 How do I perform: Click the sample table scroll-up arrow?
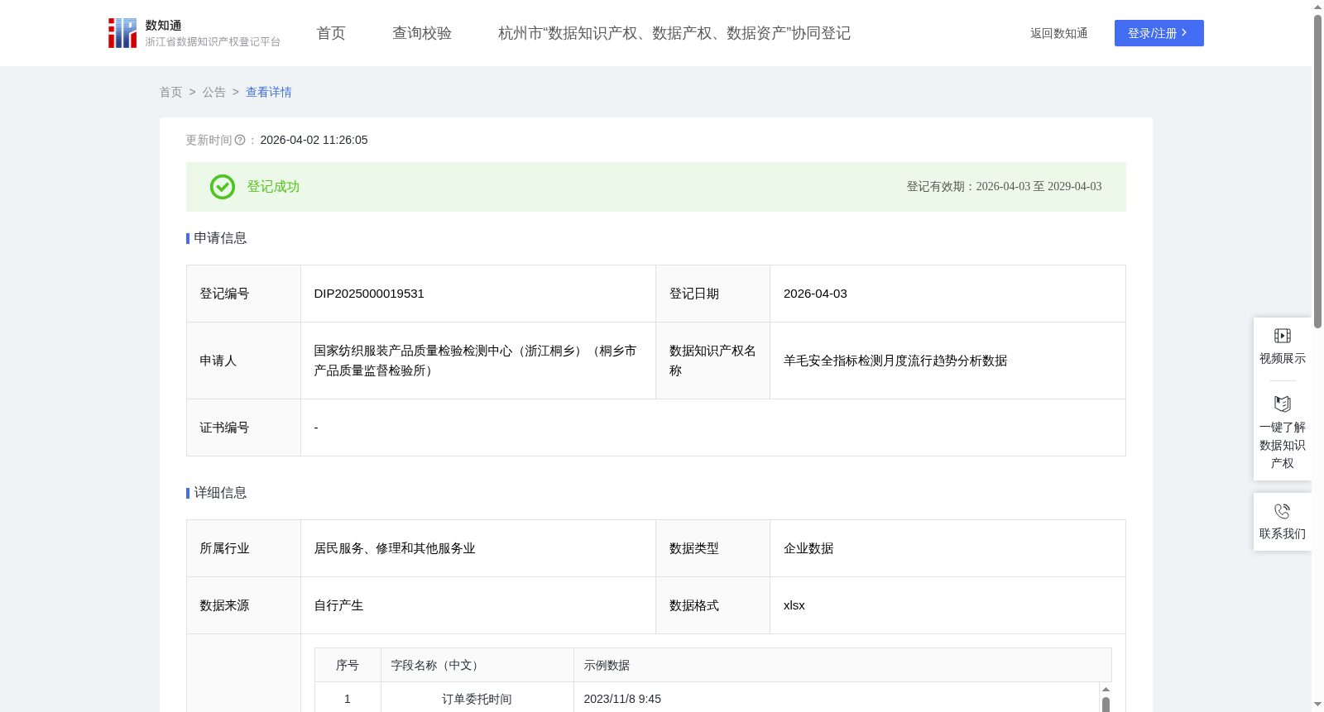pos(1106,689)
